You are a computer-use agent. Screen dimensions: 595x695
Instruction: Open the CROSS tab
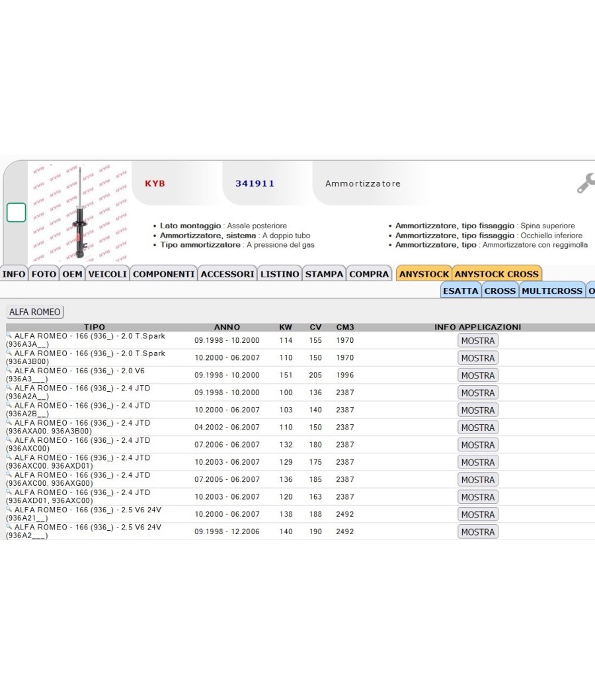(500, 291)
